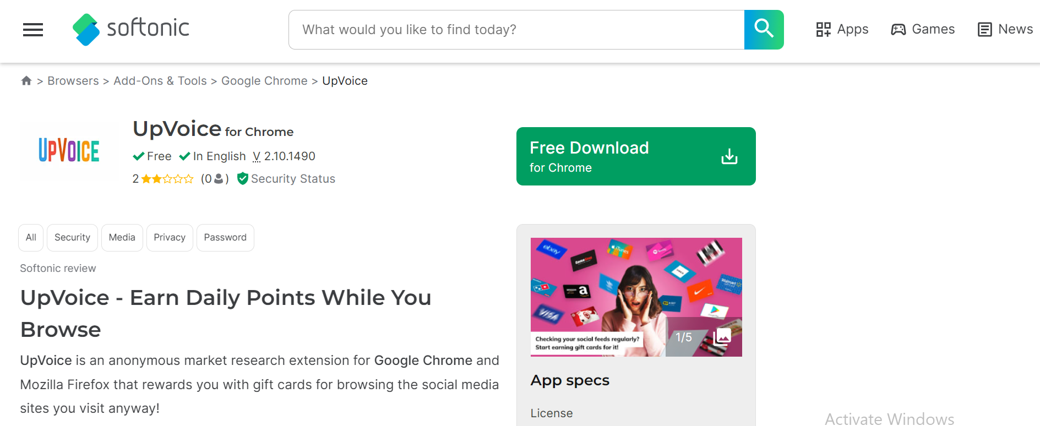The height and width of the screenshot is (426, 1040).
Task: Submit search with the magnifier button
Action: click(764, 30)
